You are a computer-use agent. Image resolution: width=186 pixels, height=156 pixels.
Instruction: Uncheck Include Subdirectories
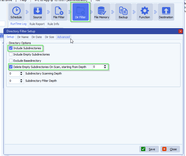[x=11, y=48]
